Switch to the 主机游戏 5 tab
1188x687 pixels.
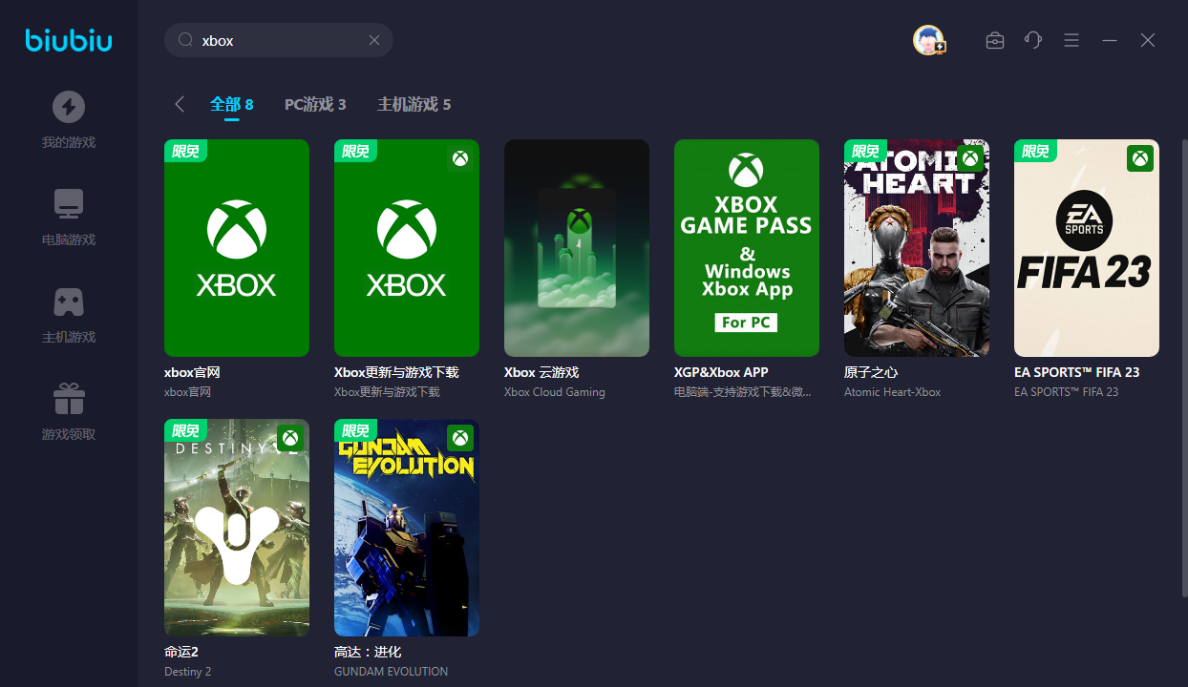[x=414, y=104]
